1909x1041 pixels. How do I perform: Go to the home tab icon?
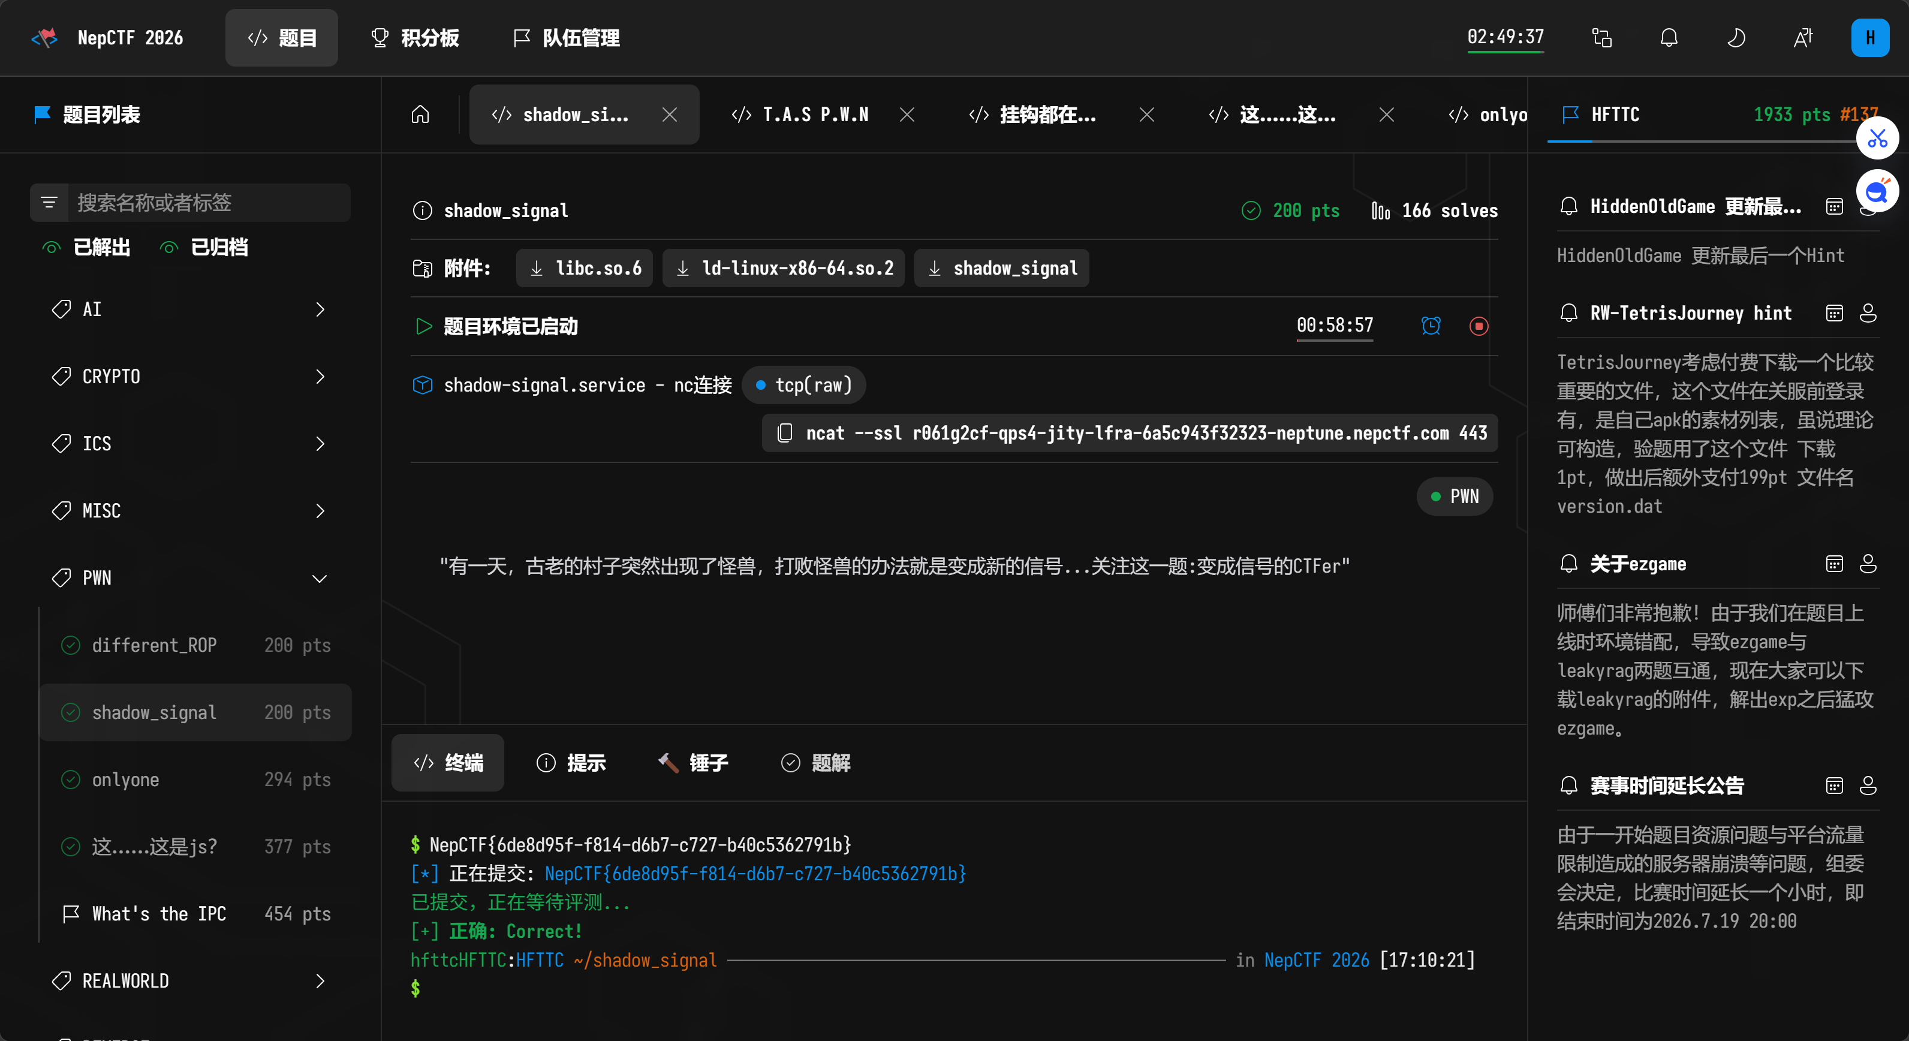[420, 114]
